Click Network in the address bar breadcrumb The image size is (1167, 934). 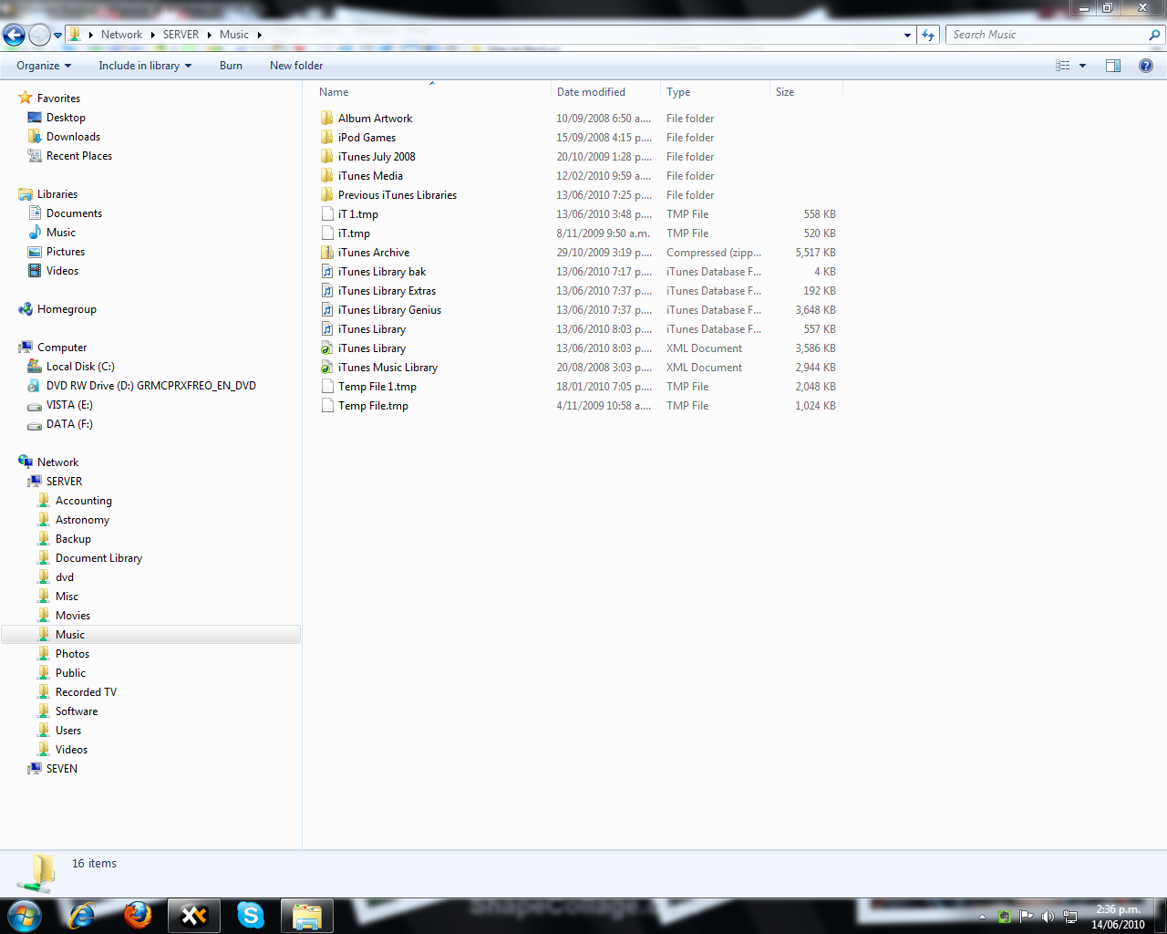pos(121,35)
